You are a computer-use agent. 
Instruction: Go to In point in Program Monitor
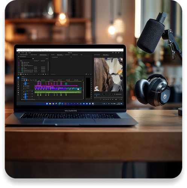point(104,99)
